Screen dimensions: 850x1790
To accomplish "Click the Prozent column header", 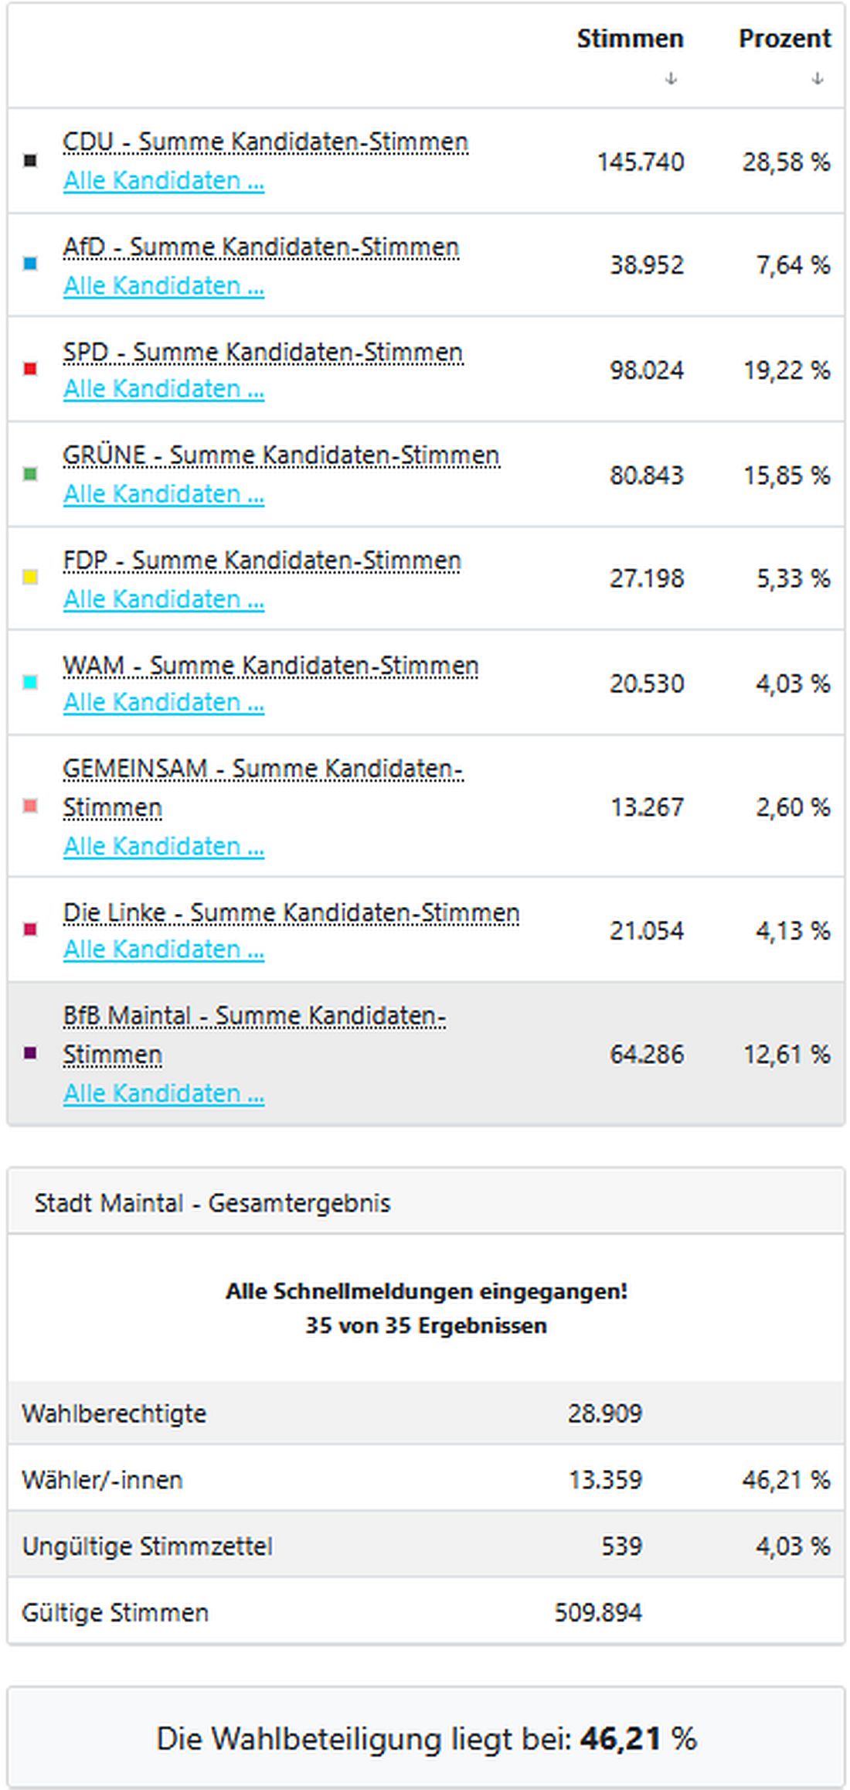I will [x=784, y=39].
